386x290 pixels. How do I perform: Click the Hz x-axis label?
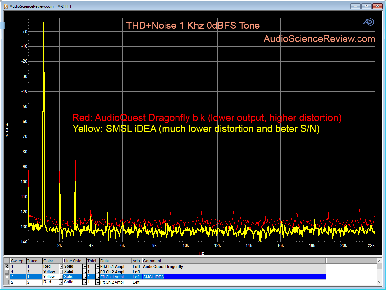[x=201, y=253]
